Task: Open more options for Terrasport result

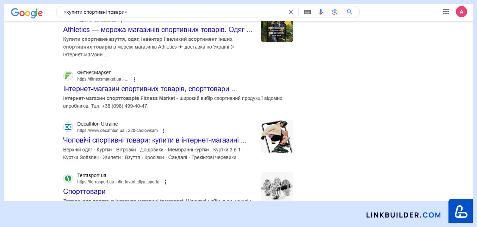Action: [x=166, y=182]
